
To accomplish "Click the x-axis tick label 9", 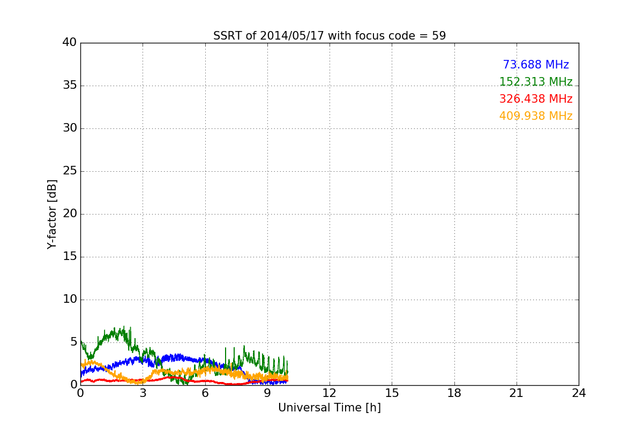I will point(267,393).
